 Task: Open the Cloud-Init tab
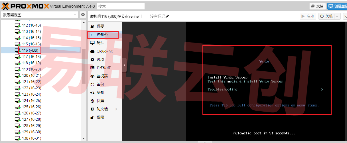pyautogui.click(x=105, y=51)
